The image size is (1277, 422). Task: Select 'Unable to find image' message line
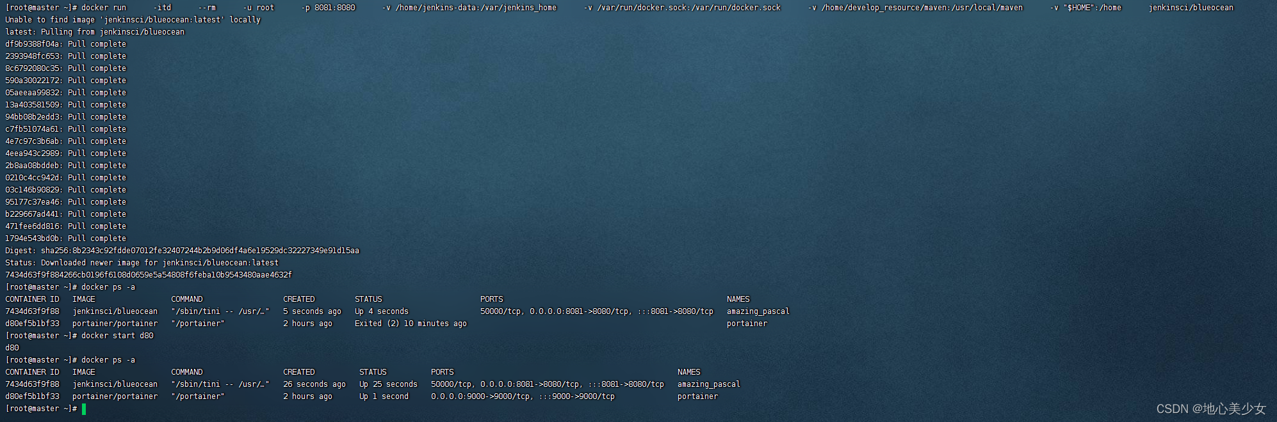click(x=133, y=20)
